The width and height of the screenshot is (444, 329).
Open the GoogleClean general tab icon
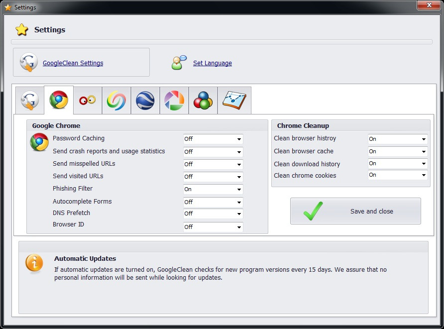click(x=30, y=101)
